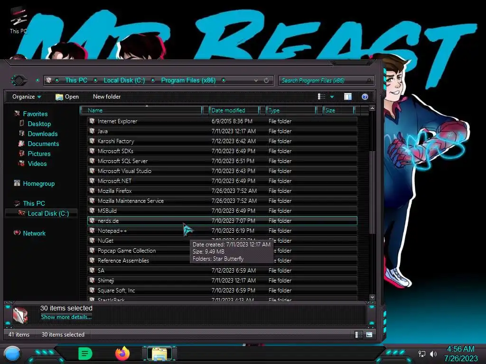Screen dimensions: 486x364
Task: Select Program Files (x86) breadcrumb segment
Action: coord(188,80)
